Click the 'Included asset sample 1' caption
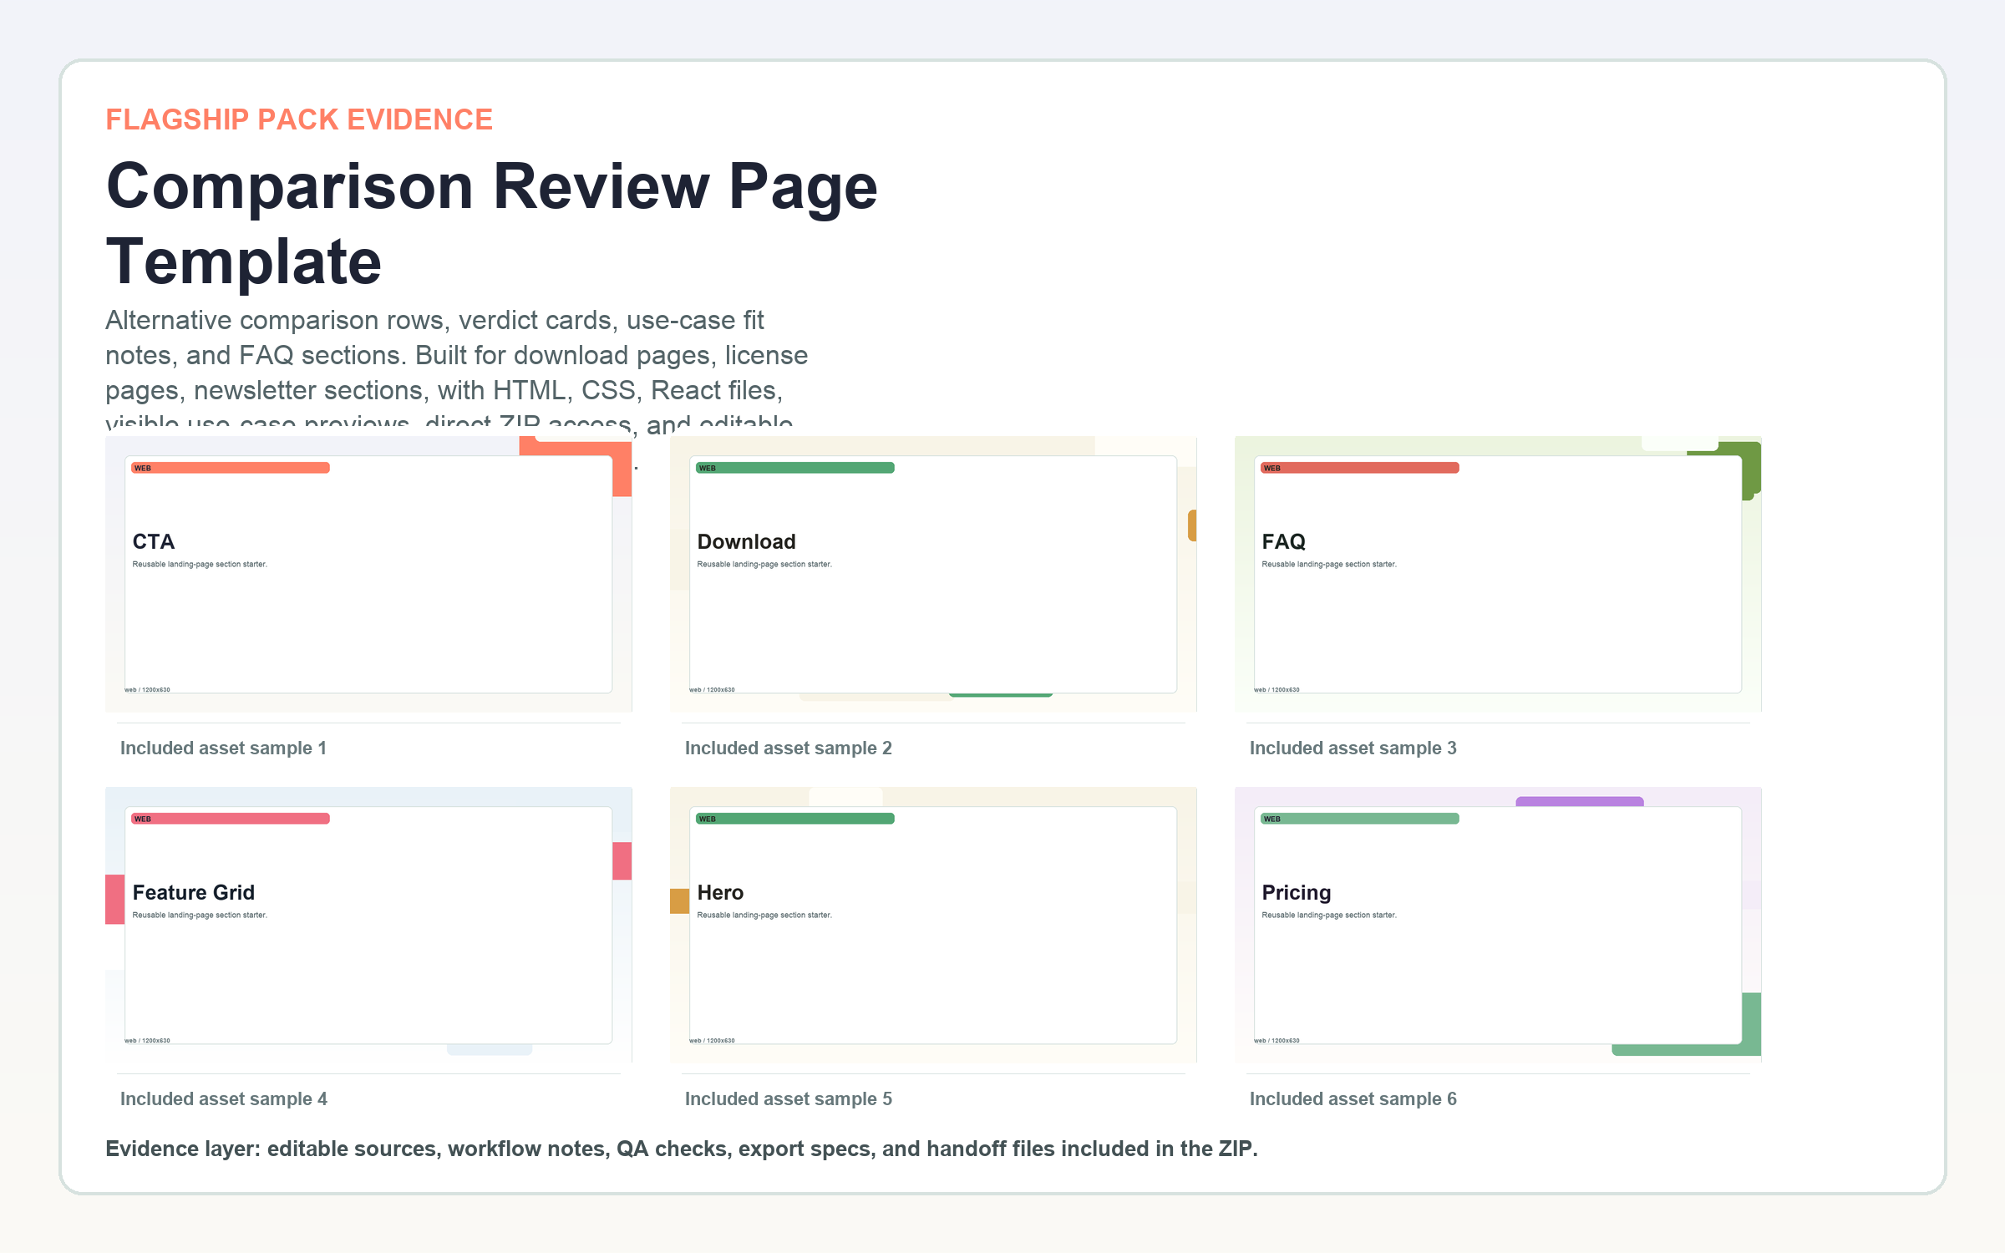 click(223, 748)
